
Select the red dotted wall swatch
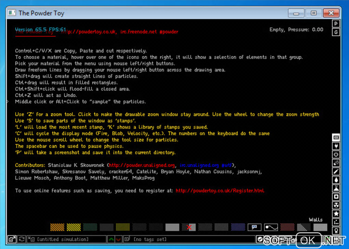(x=287, y=227)
